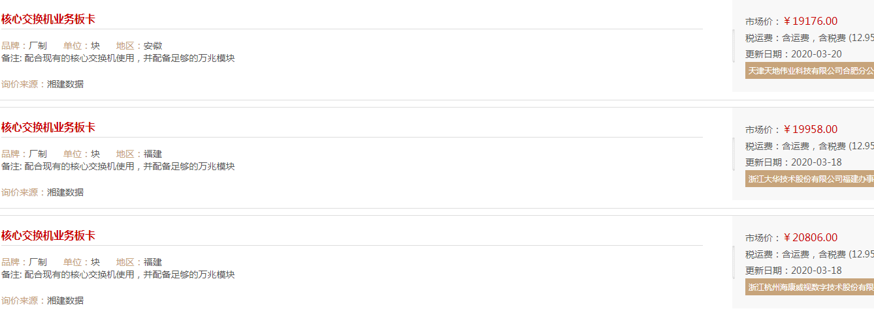Click the 安徽 region value
Viewport: 874px width, 309px height.
click(x=153, y=46)
